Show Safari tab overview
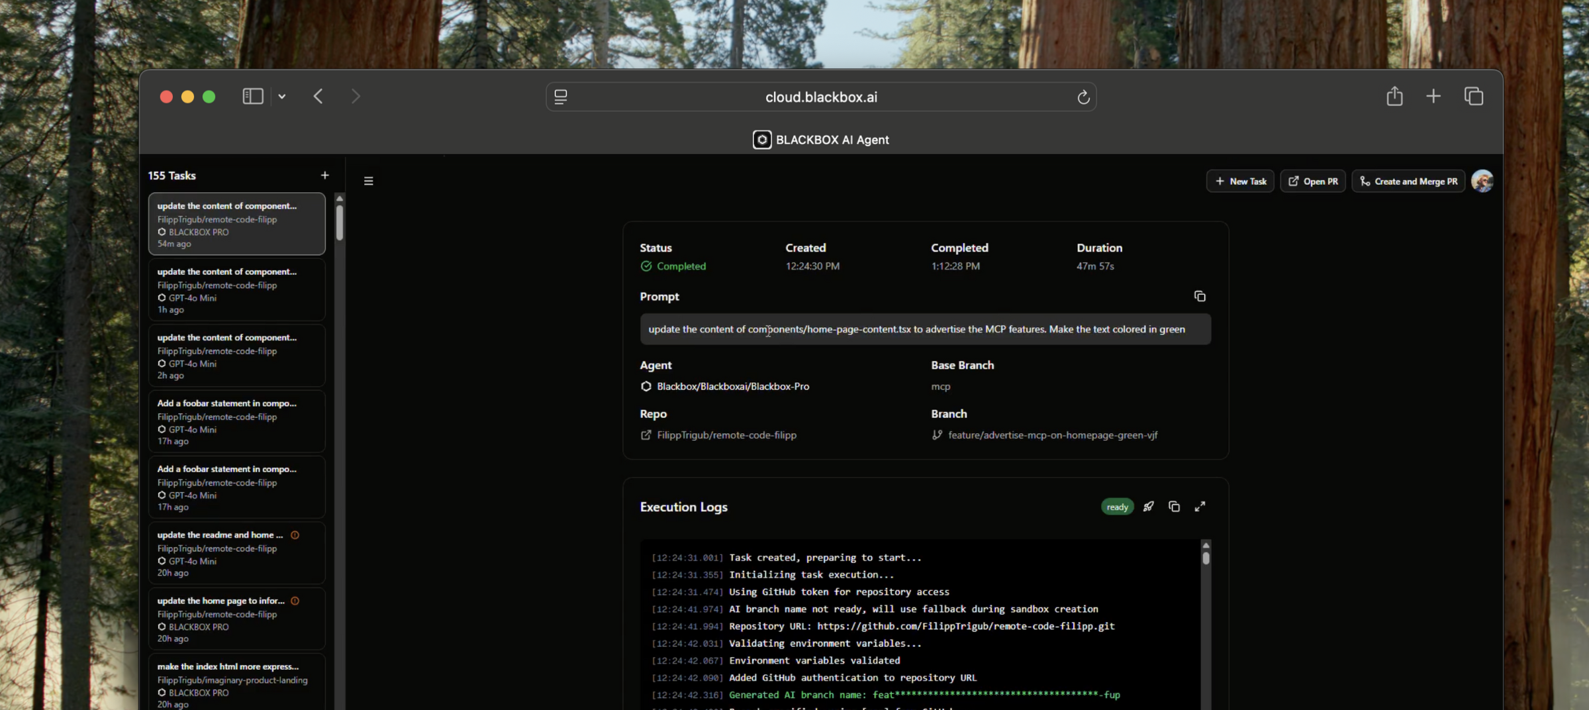1589x710 pixels. [1474, 97]
